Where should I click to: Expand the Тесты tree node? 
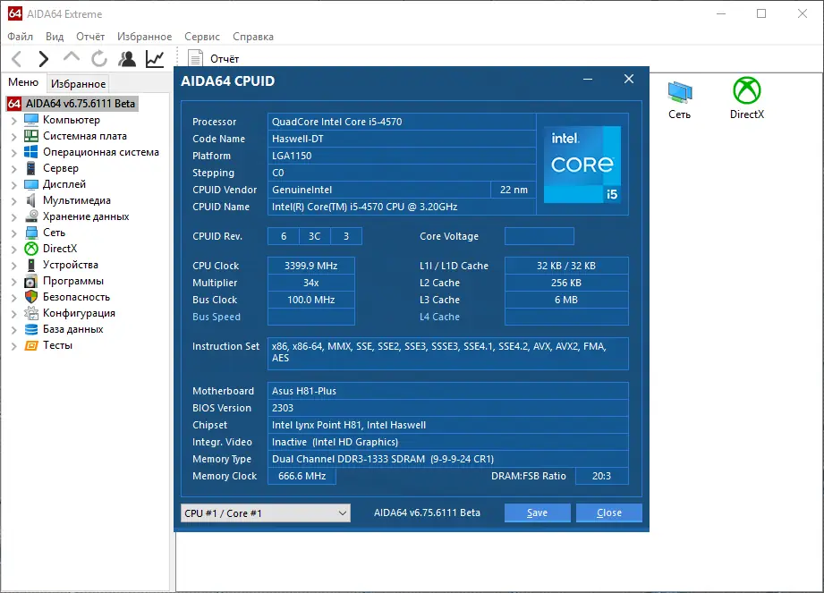click(14, 345)
